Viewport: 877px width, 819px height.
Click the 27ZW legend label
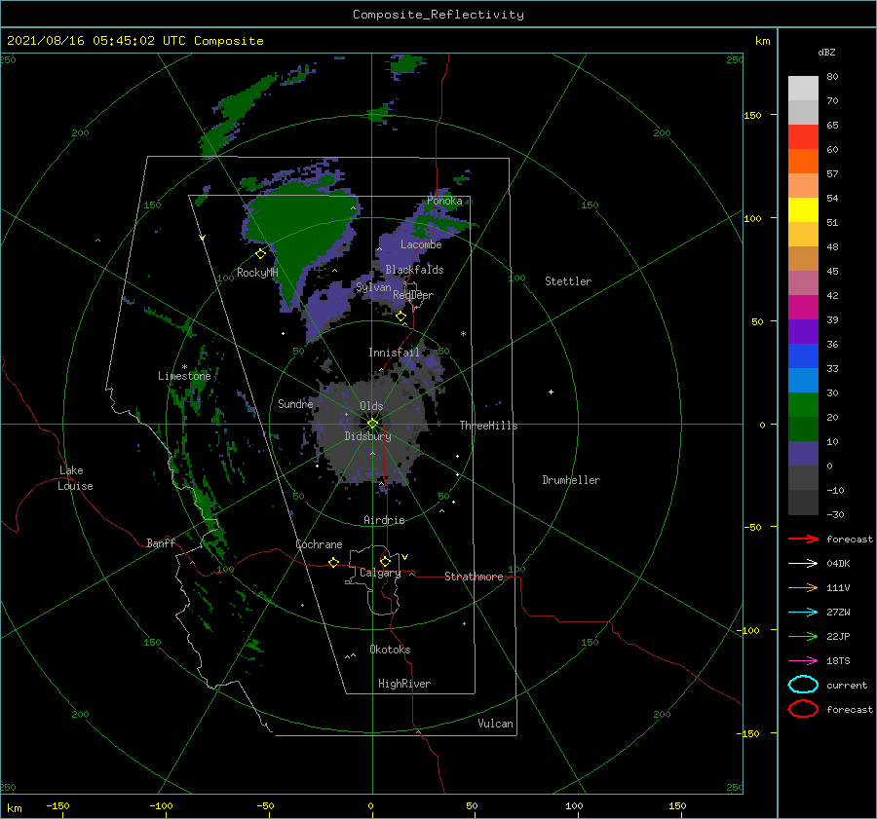point(838,613)
